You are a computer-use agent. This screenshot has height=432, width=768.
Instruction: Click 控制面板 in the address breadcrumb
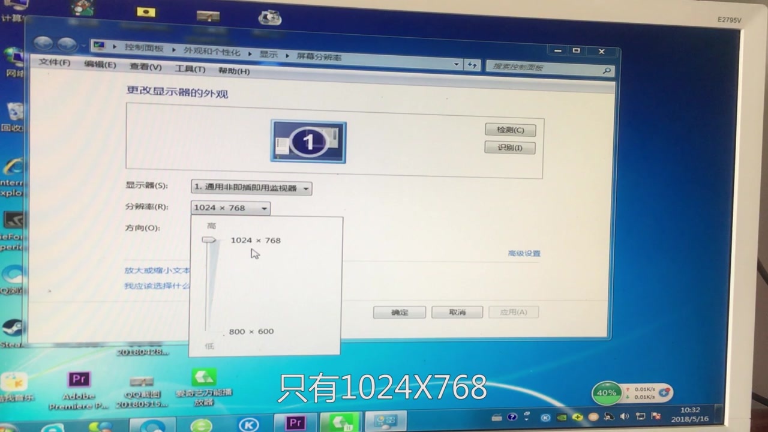[x=144, y=48]
